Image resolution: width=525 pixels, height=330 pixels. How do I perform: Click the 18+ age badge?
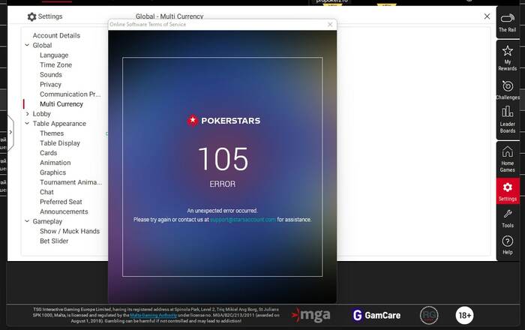[464, 315]
